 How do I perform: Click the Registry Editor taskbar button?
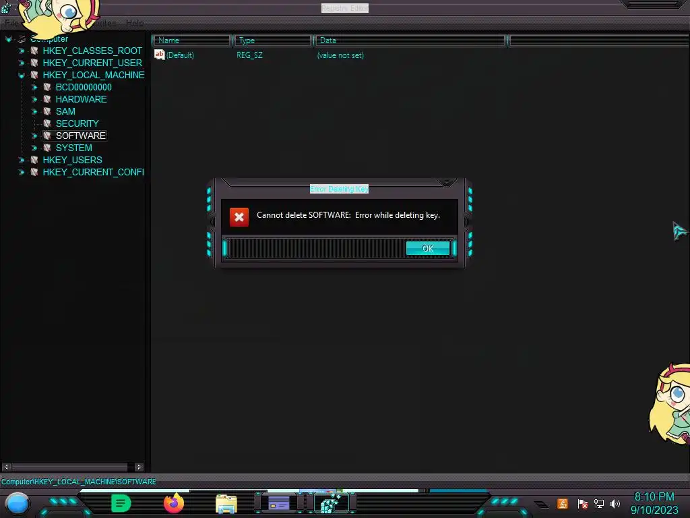point(332,503)
